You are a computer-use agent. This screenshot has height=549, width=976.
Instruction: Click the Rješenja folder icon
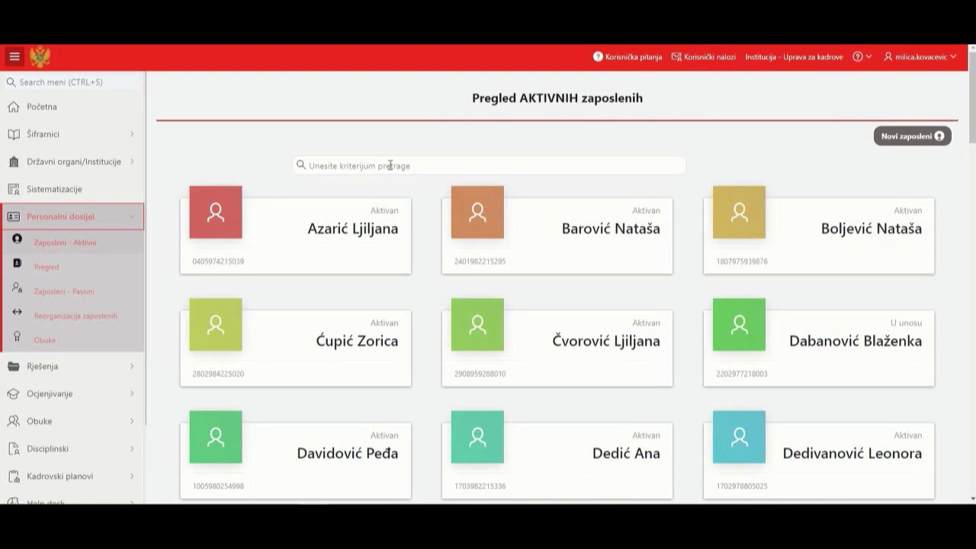14,366
